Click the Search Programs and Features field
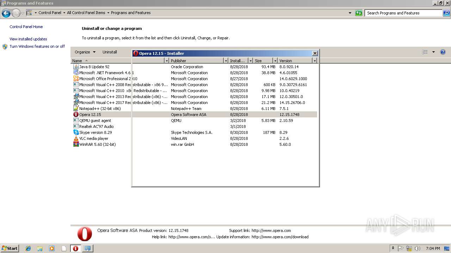The height and width of the screenshot is (253, 451). (404, 13)
